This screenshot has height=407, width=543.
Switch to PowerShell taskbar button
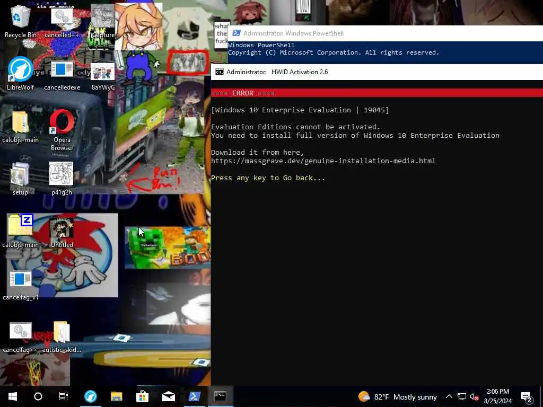coord(194,396)
